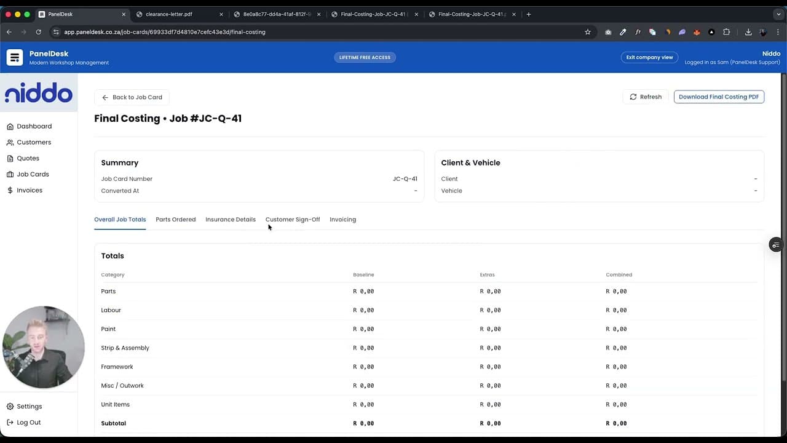Screen dimensions: 787x443
Task: Bookmark the page with the star icon
Action: [x=587, y=32]
